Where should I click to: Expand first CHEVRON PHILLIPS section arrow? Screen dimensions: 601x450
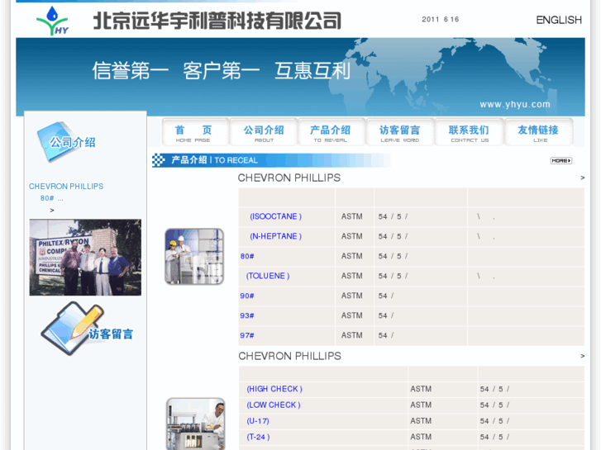coord(583,178)
